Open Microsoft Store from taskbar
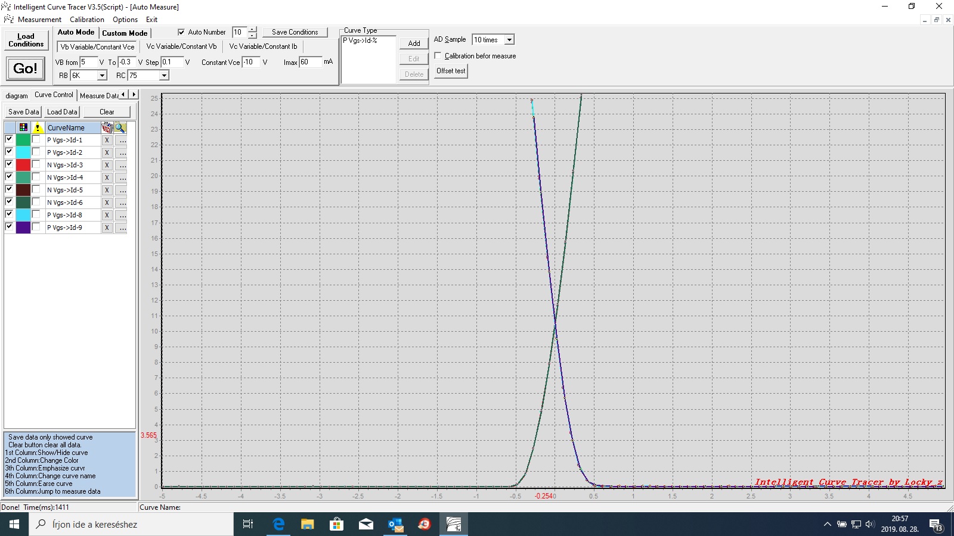954x536 pixels. click(x=336, y=524)
